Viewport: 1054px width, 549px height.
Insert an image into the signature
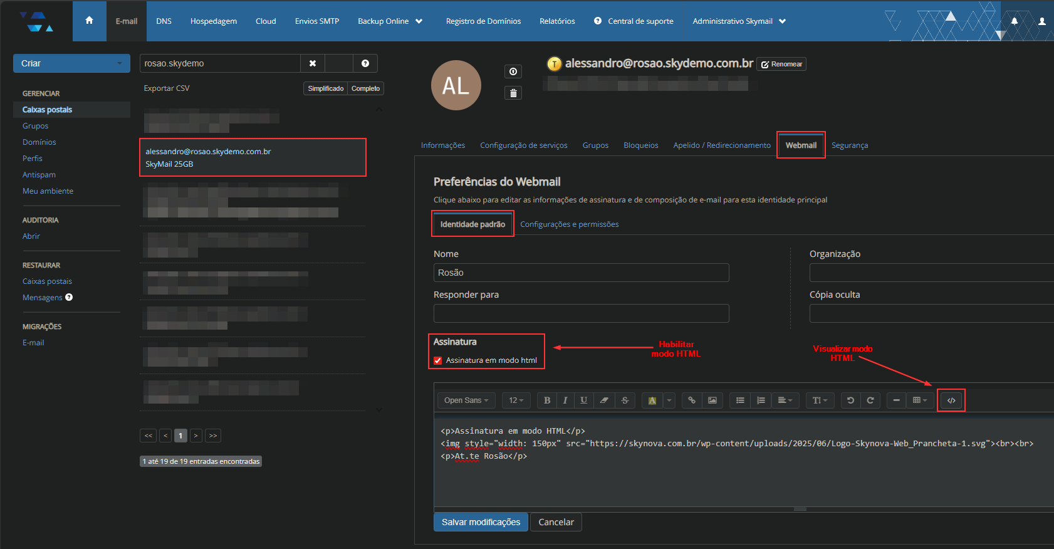pyautogui.click(x=712, y=400)
